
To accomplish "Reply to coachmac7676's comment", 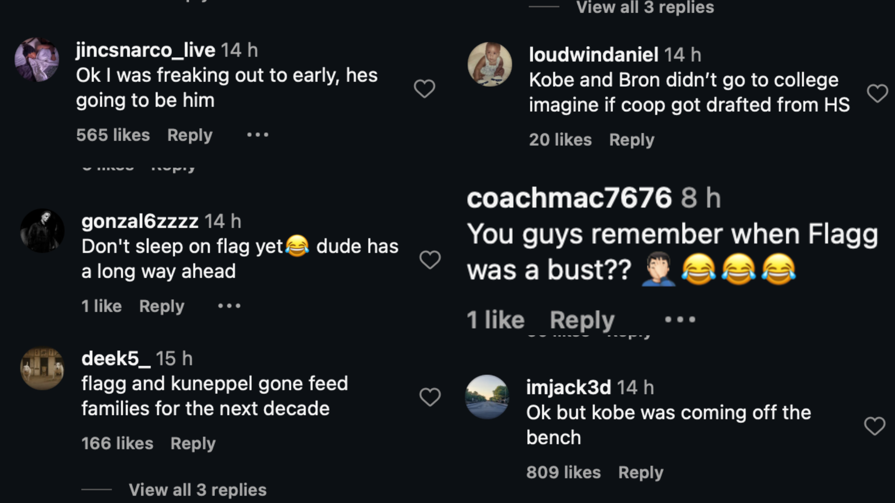I will click(x=582, y=320).
